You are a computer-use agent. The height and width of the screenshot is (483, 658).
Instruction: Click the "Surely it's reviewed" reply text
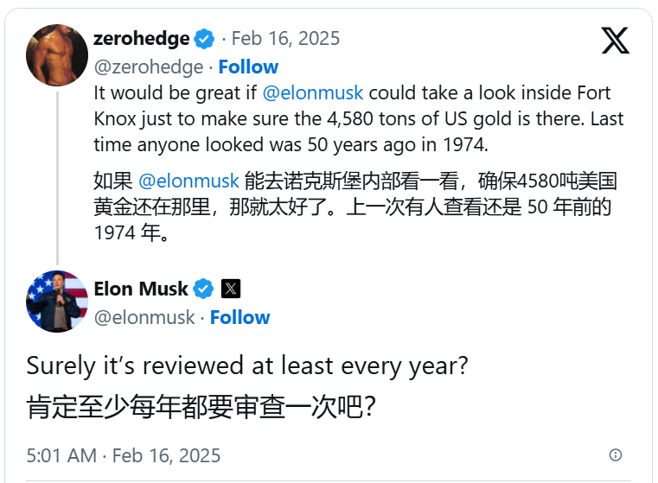click(x=247, y=365)
